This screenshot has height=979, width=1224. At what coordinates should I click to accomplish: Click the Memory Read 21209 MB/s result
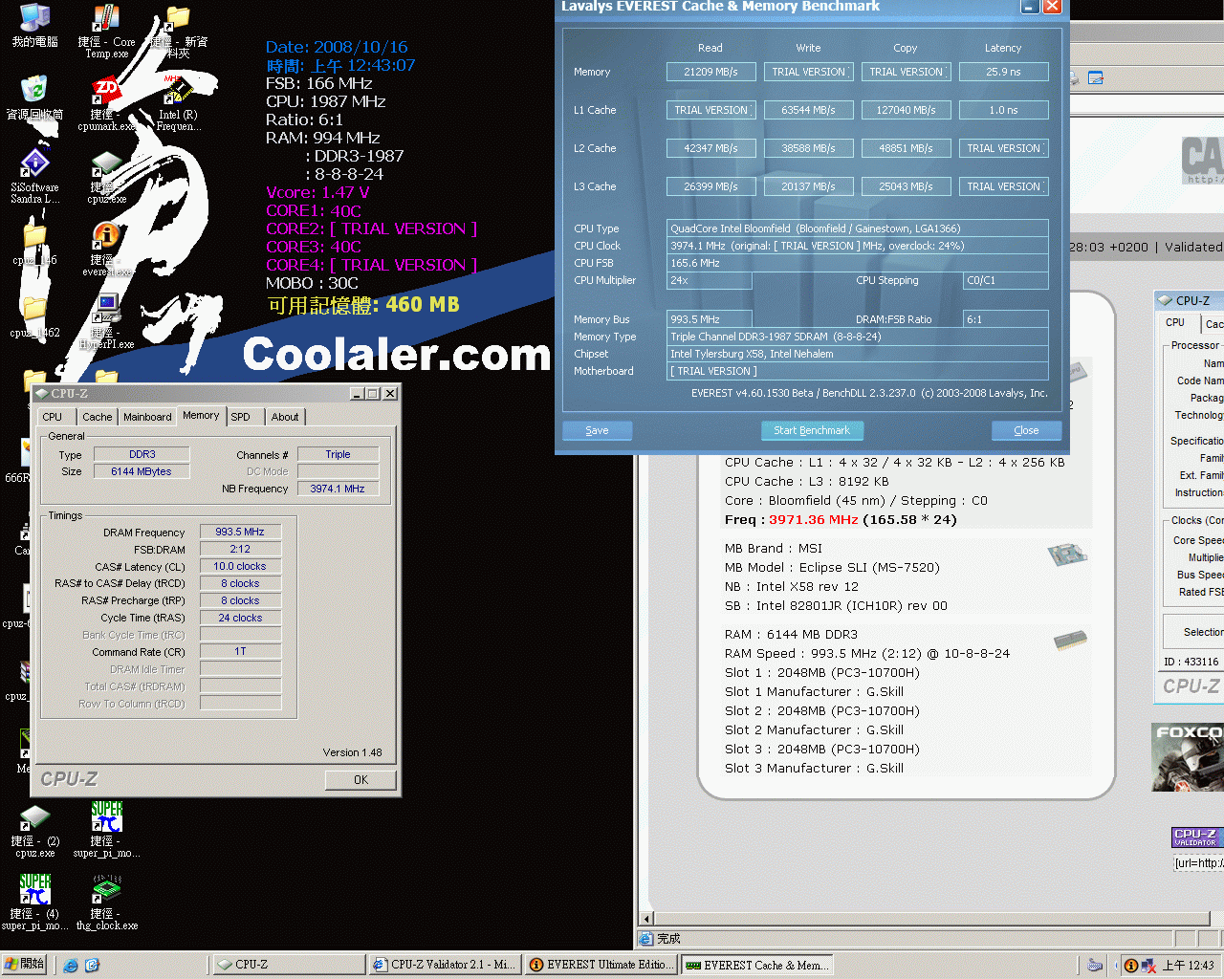click(x=710, y=72)
